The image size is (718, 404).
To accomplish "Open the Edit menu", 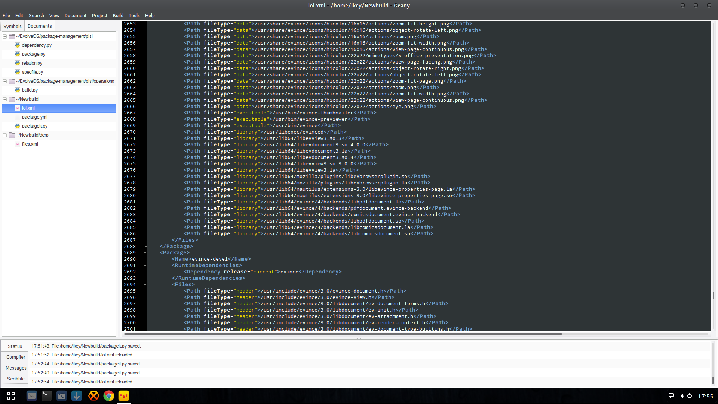I will click(x=19, y=16).
